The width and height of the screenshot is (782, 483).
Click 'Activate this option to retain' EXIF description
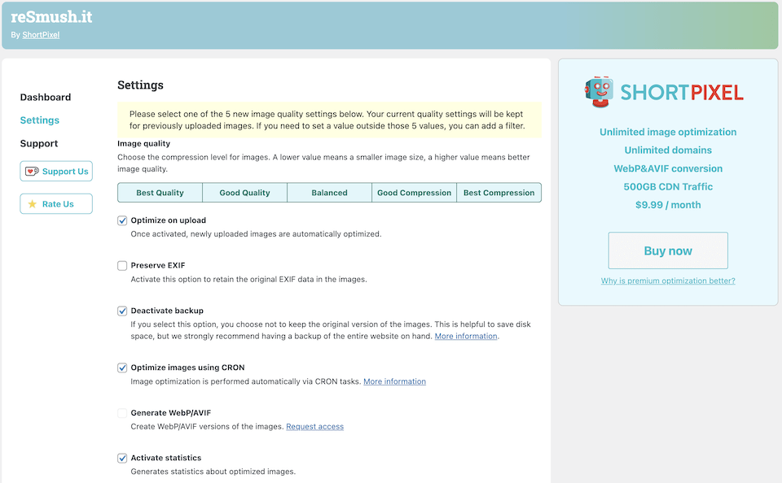[249, 280]
